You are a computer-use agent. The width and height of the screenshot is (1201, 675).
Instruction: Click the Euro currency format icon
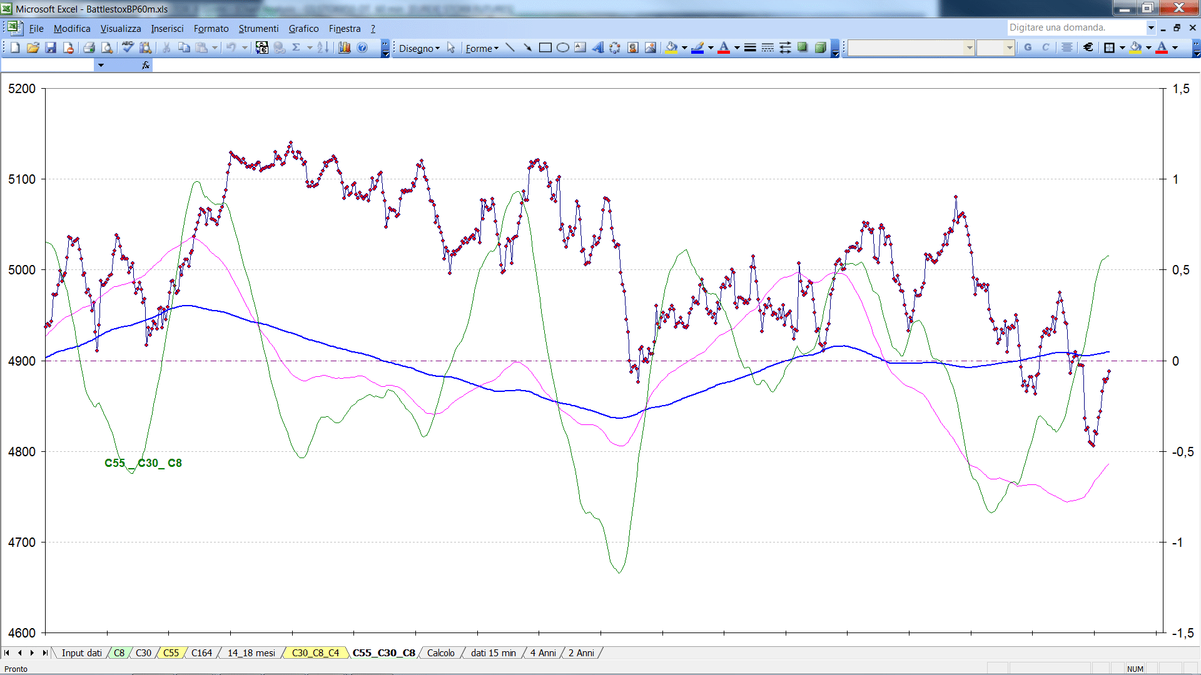(x=1088, y=47)
